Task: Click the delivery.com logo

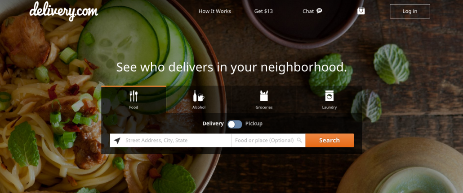Action: (63, 11)
